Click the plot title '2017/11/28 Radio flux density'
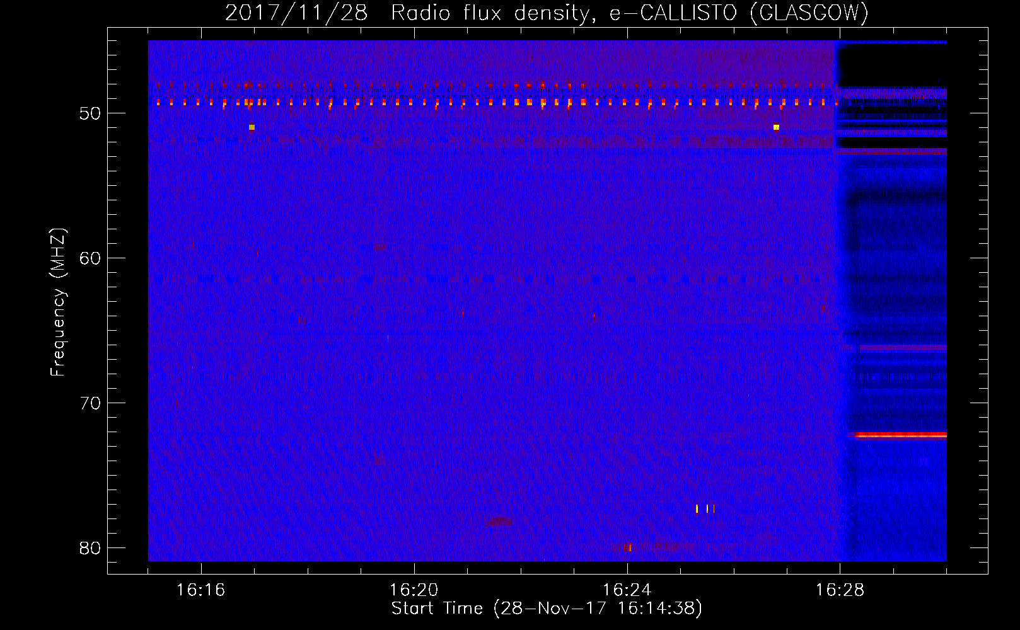This screenshot has height=630, width=1020. point(408,13)
